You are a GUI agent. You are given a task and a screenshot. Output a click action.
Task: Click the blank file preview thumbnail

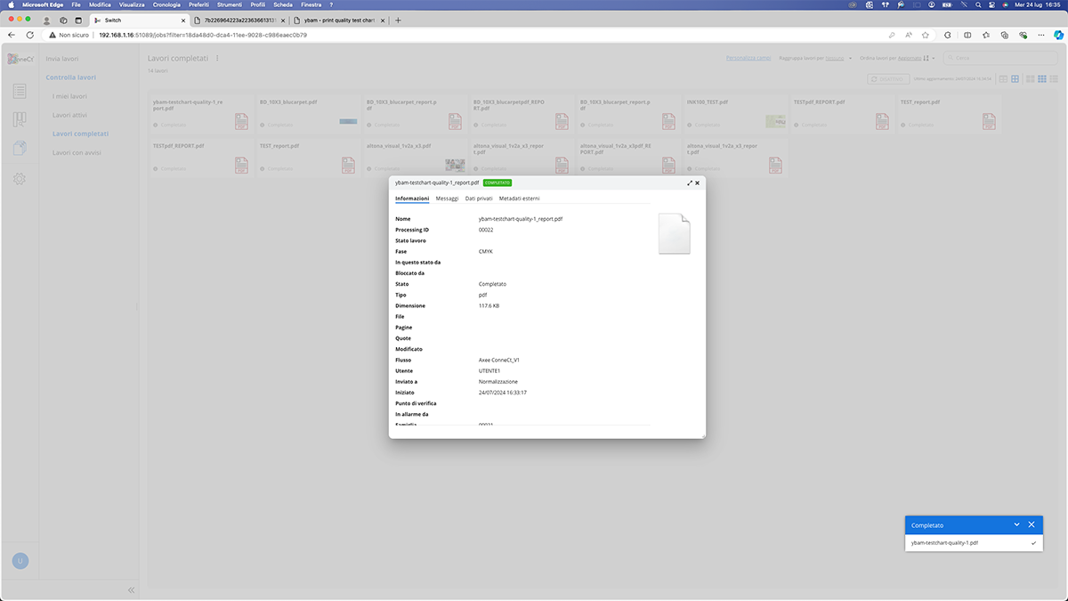(675, 234)
